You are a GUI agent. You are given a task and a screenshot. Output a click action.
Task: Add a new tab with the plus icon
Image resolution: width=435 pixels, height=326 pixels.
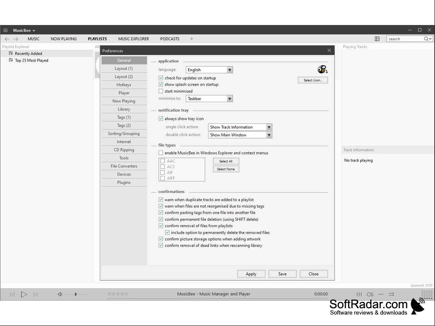(x=191, y=39)
